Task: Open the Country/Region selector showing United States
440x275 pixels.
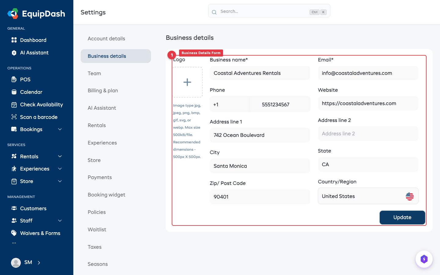Action: click(368, 196)
